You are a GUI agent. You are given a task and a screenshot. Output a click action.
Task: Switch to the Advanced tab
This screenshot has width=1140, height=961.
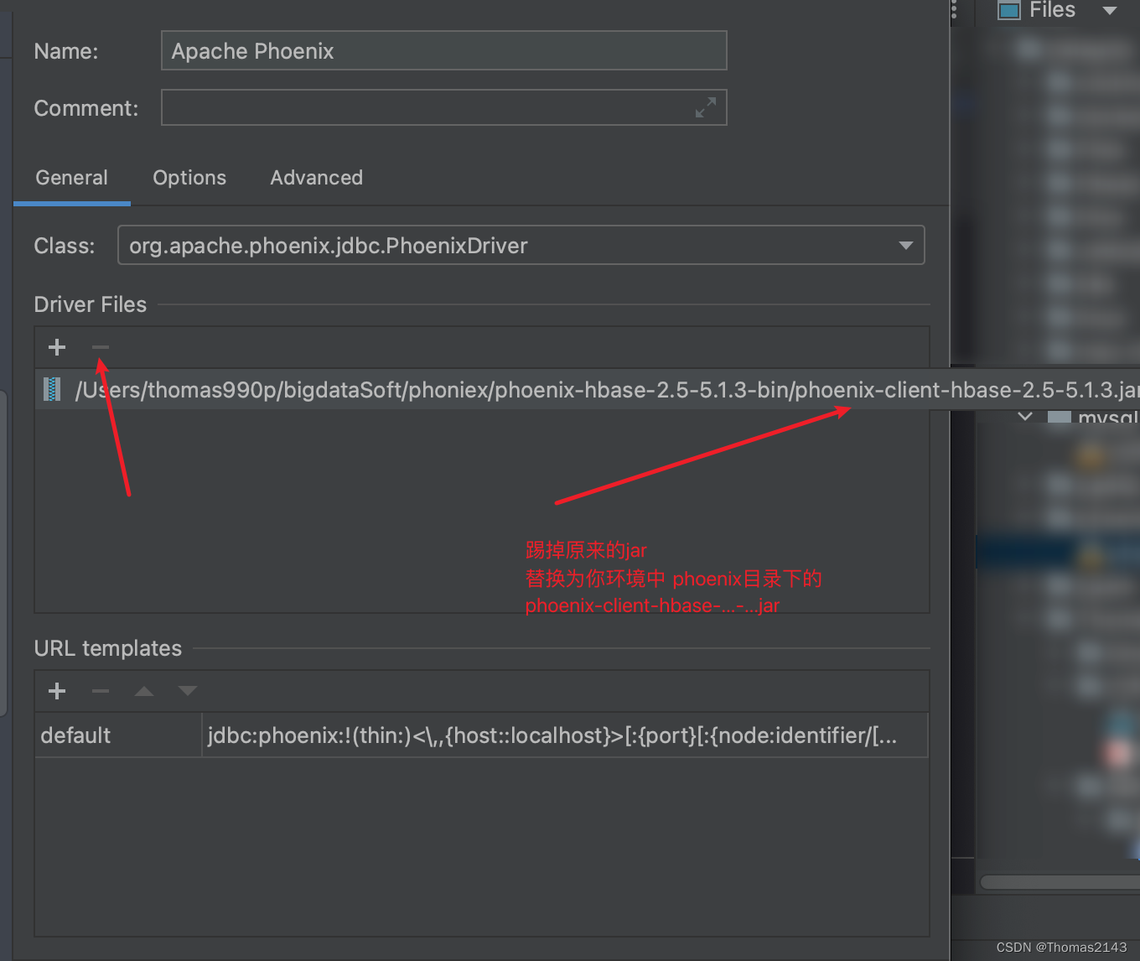pos(316,178)
